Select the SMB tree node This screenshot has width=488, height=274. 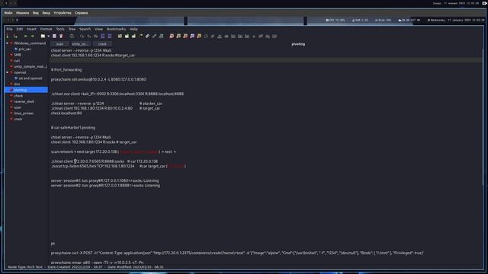click(x=18, y=55)
